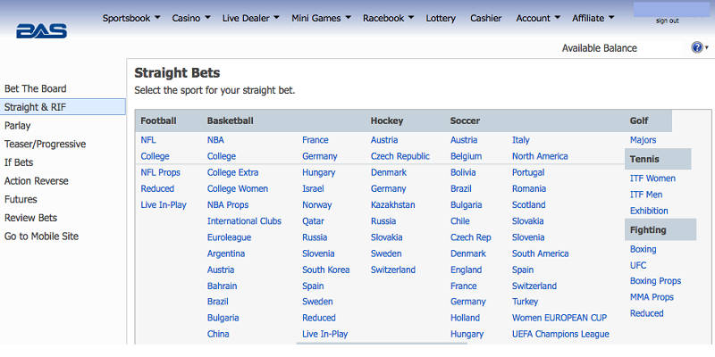
Task: Choose Italy under Soccer
Action: [x=521, y=140]
